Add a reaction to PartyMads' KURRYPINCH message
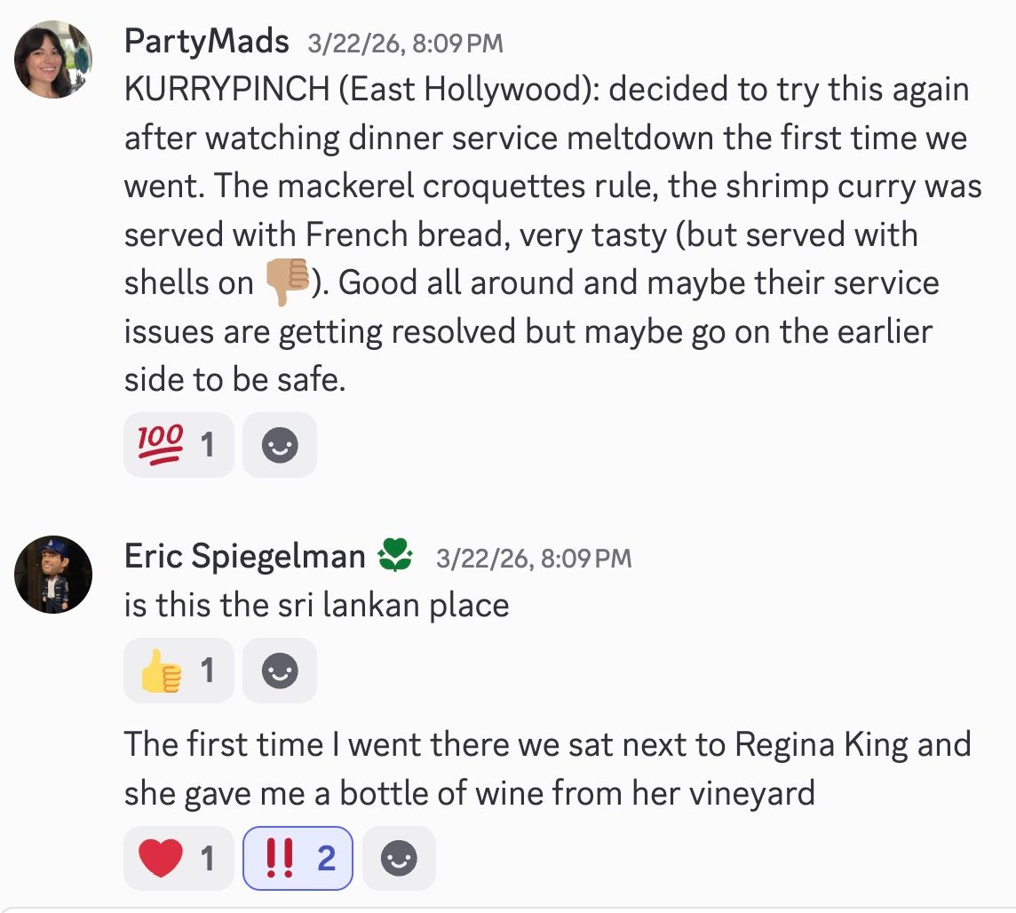The height and width of the screenshot is (913, 1016). [280, 445]
